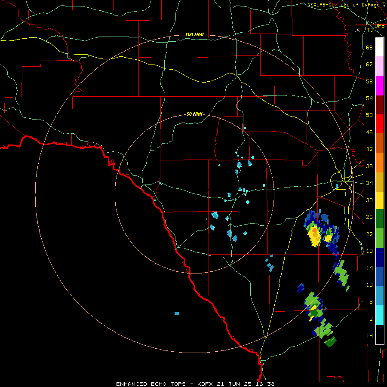Click the "16:38" timestamp
Screen dimensions: 387x387
pos(265,384)
